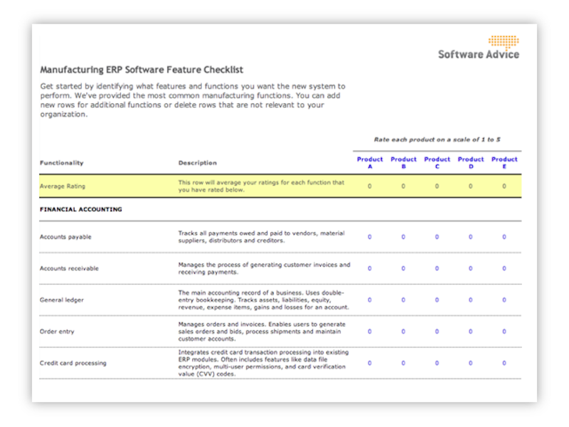This screenshot has height=427, width=569.
Task: Select the Product D column header
Action: (471, 162)
